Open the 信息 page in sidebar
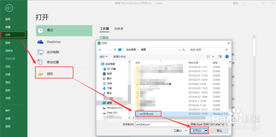The height and width of the screenshot is (137, 276). pyautogui.click(x=8, y=19)
